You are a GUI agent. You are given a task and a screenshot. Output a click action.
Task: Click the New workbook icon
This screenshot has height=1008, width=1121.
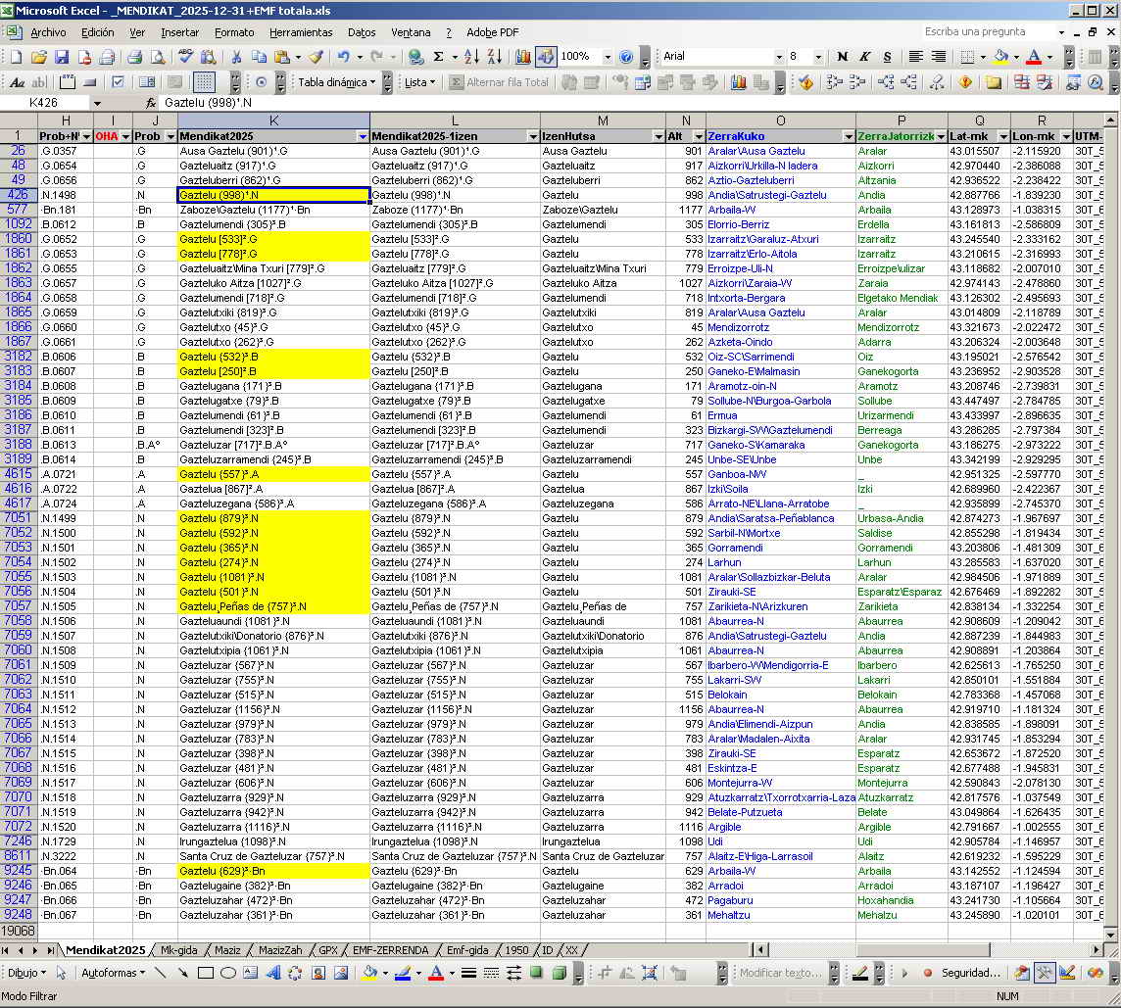tap(16, 57)
